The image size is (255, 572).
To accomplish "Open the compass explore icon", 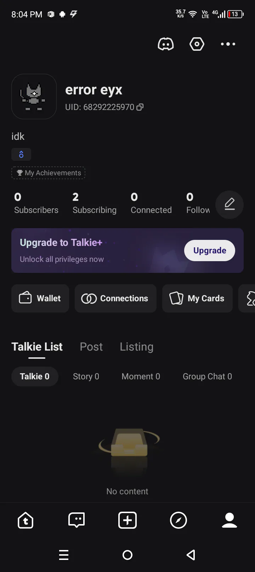I will point(178,521).
